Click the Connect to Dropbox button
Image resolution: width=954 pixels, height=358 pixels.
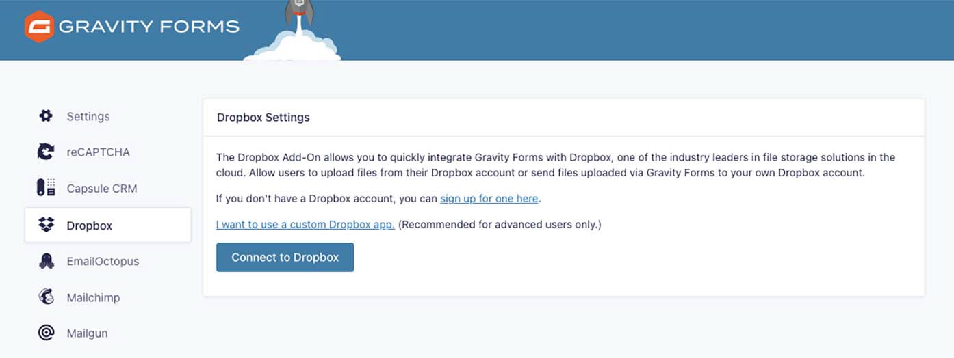click(285, 257)
